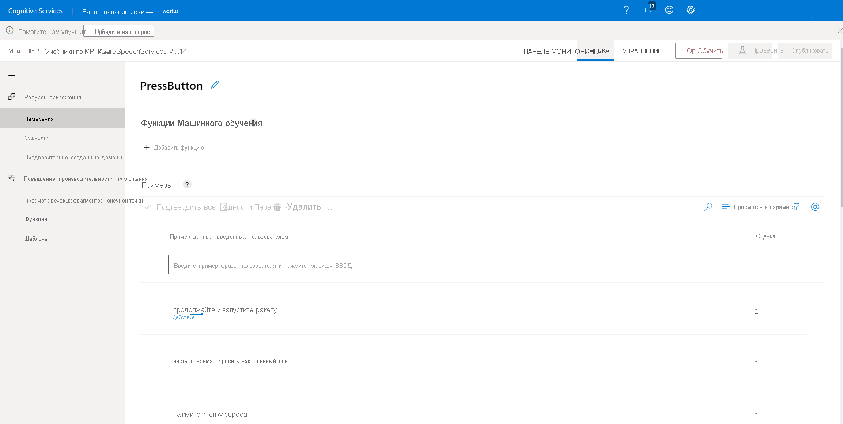The width and height of the screenshot is (843, 424).
Task: Open Просмотр речевых фрагментов конечной точки
Action: (83, 201)
